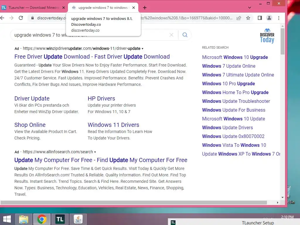Open related search Windows Update Drivers
The height and width of the screenshot is (225, 300).
pos(227,128)
